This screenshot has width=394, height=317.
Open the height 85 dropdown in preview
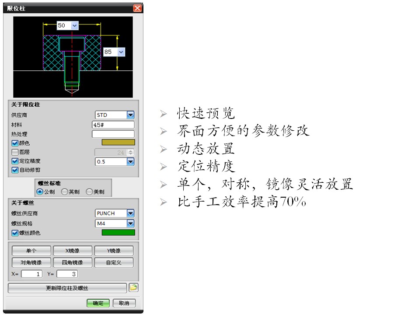[x=121, y=52]
